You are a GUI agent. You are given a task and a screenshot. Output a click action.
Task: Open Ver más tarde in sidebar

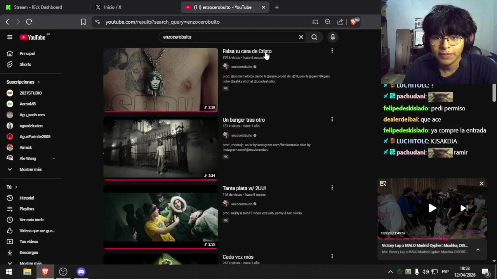pos(31,220)
